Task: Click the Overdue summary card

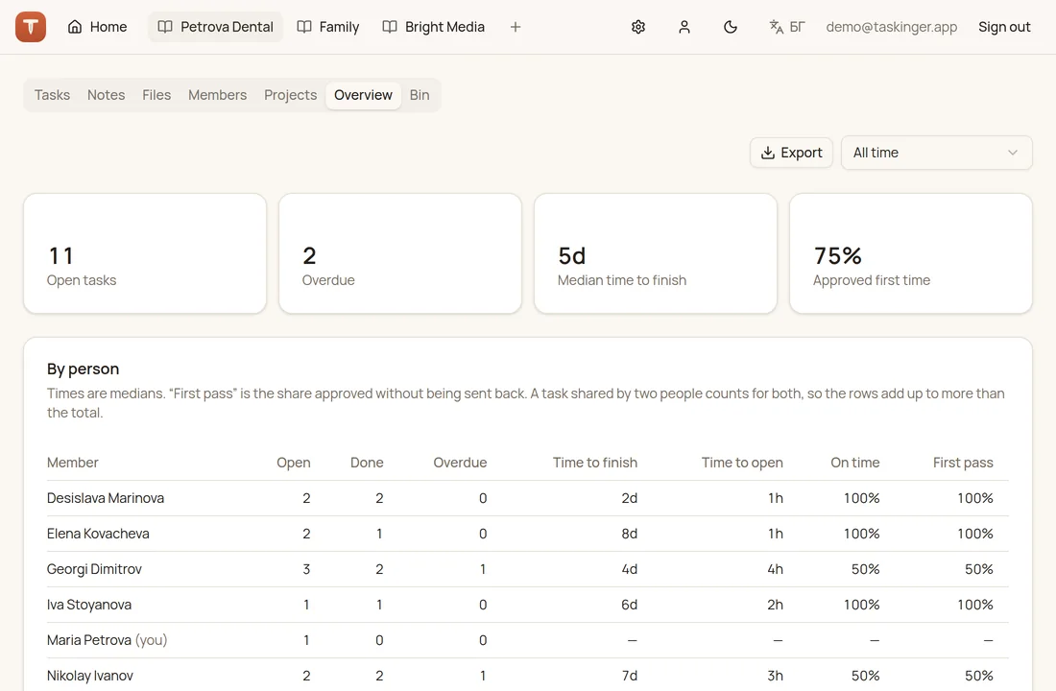Action: [x=400, y=253]
